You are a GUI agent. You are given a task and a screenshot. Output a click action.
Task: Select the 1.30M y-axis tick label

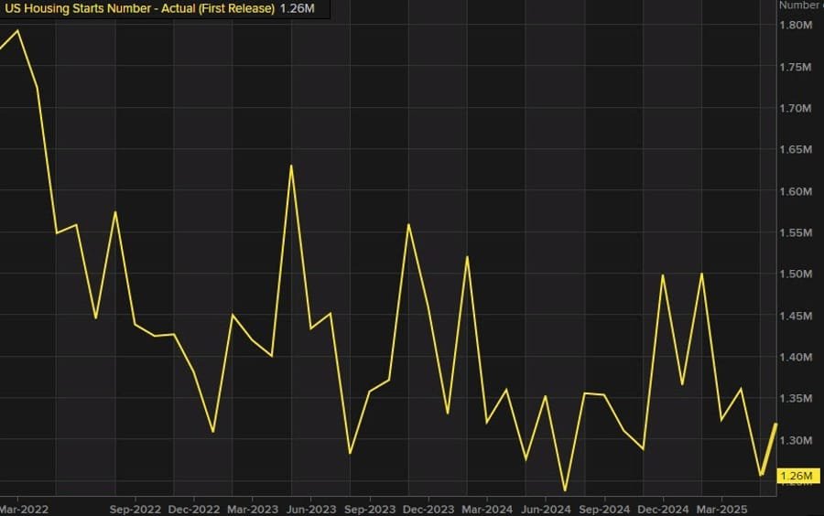pos(795,440)
